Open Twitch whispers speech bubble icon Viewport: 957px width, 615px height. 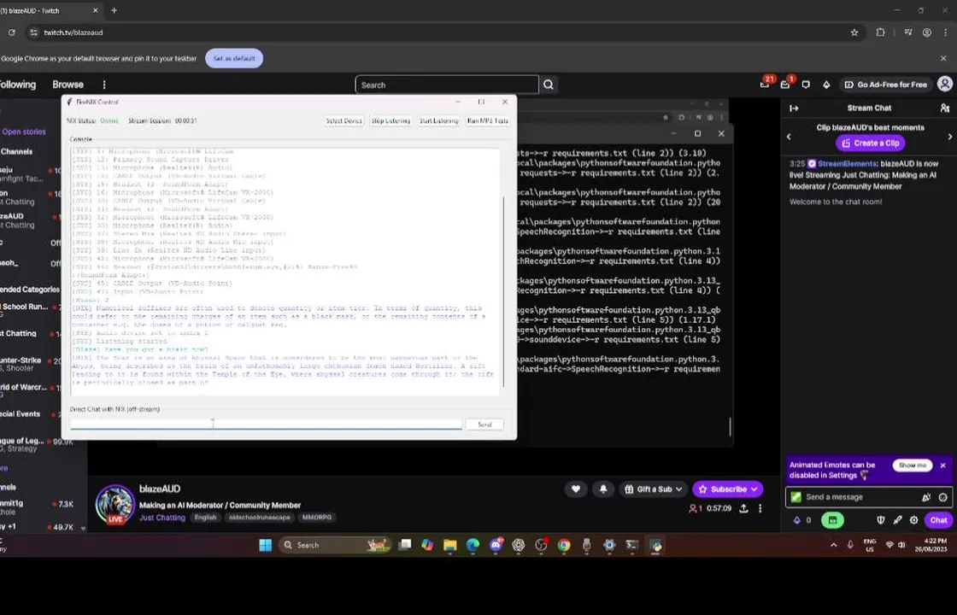(x=806, y=85)
